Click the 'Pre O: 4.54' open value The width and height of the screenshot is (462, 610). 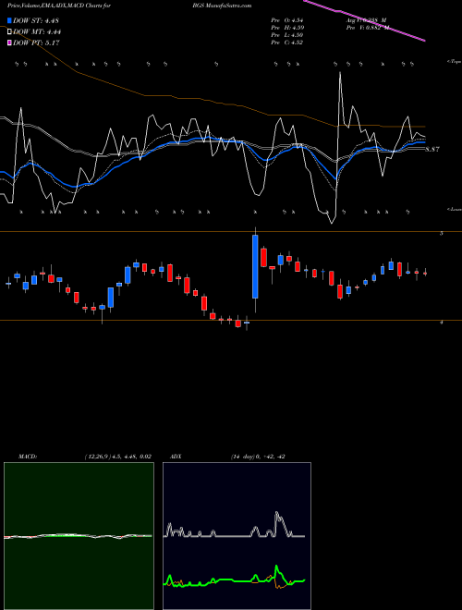[x=287, y=20]
